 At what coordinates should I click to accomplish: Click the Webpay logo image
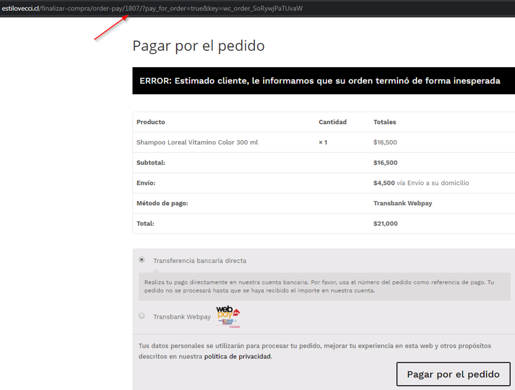[228, 317]
